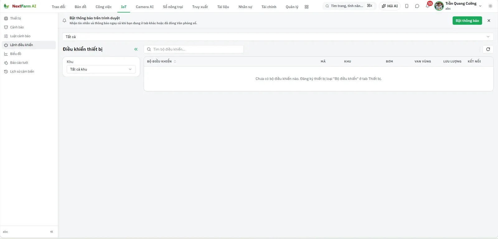Open the mobile device icon in header
This screenshot has height=239, width=498.
pyautogui.click(x=407, y=6)
